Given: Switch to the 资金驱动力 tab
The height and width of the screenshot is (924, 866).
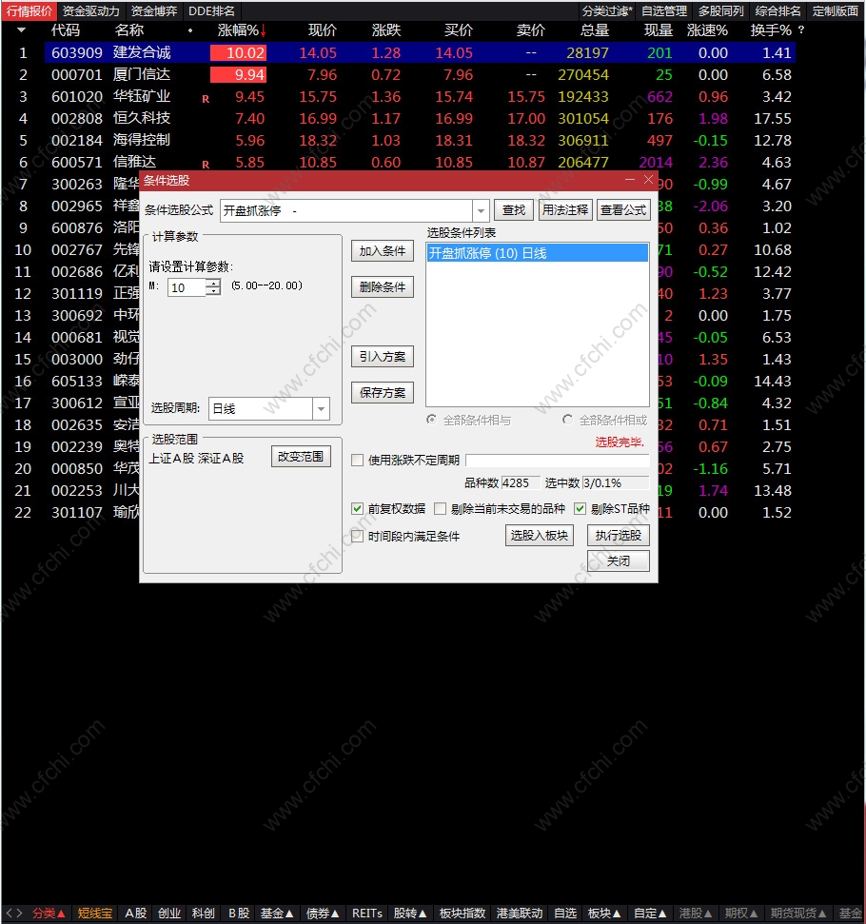Looking at the screenshot, I should (x=90, y=10).
